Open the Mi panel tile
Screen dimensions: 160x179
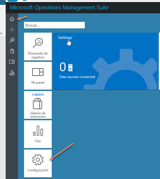(x=38, y=76)
